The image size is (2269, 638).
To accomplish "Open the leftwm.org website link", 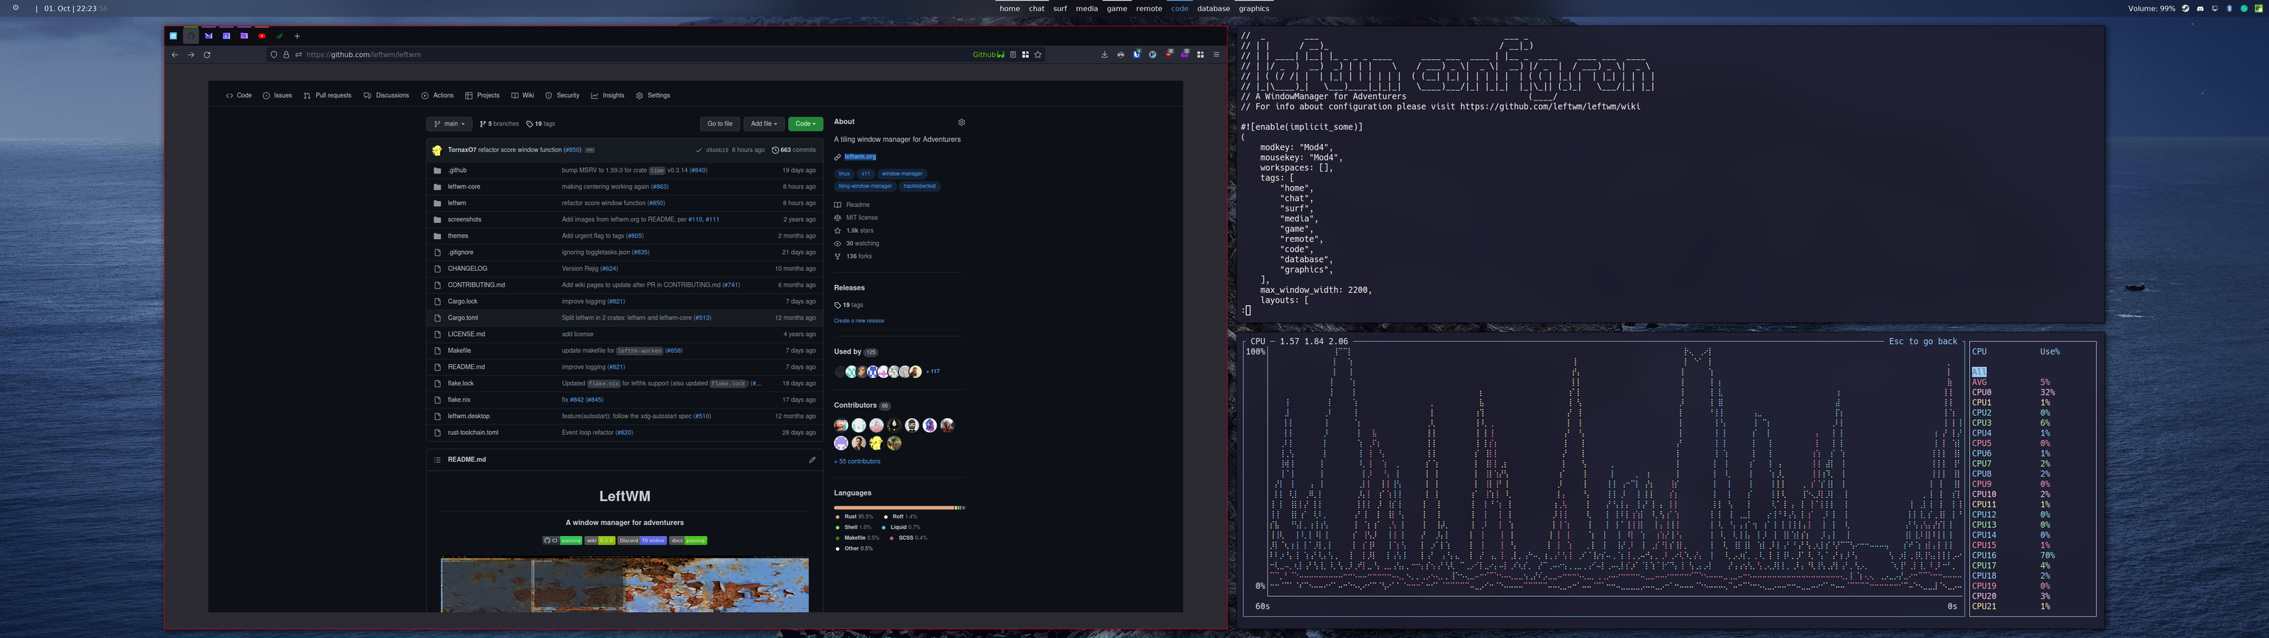I will tap(860, 157).
